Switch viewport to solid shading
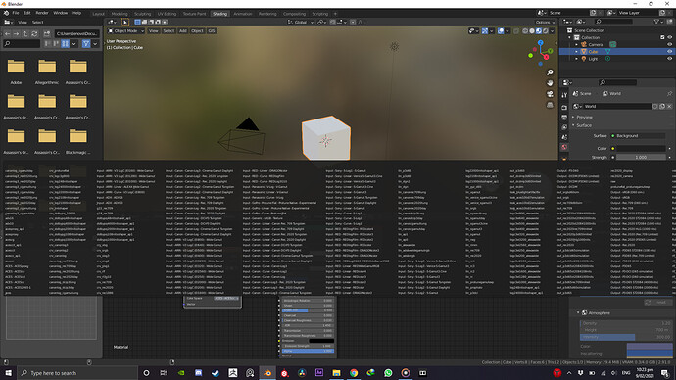 click(532, 31)
